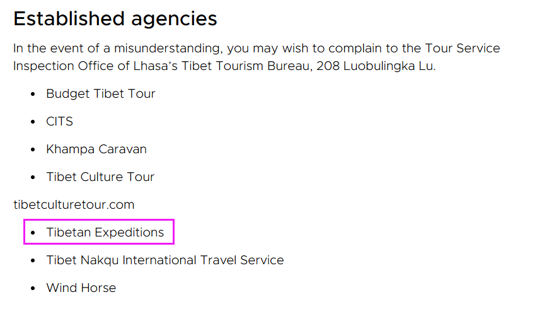Click the bullet before Budget Tibet Tour
The height and width of the screenshot is (309, 549).
point(33,94)
